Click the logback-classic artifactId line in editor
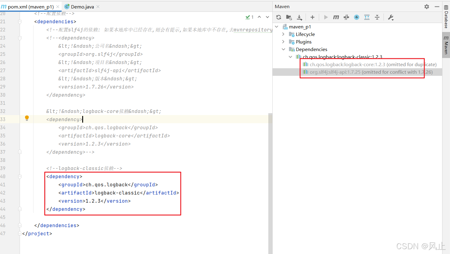 (118, 193)
